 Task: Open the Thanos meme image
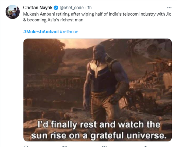[x=98, y=90]
